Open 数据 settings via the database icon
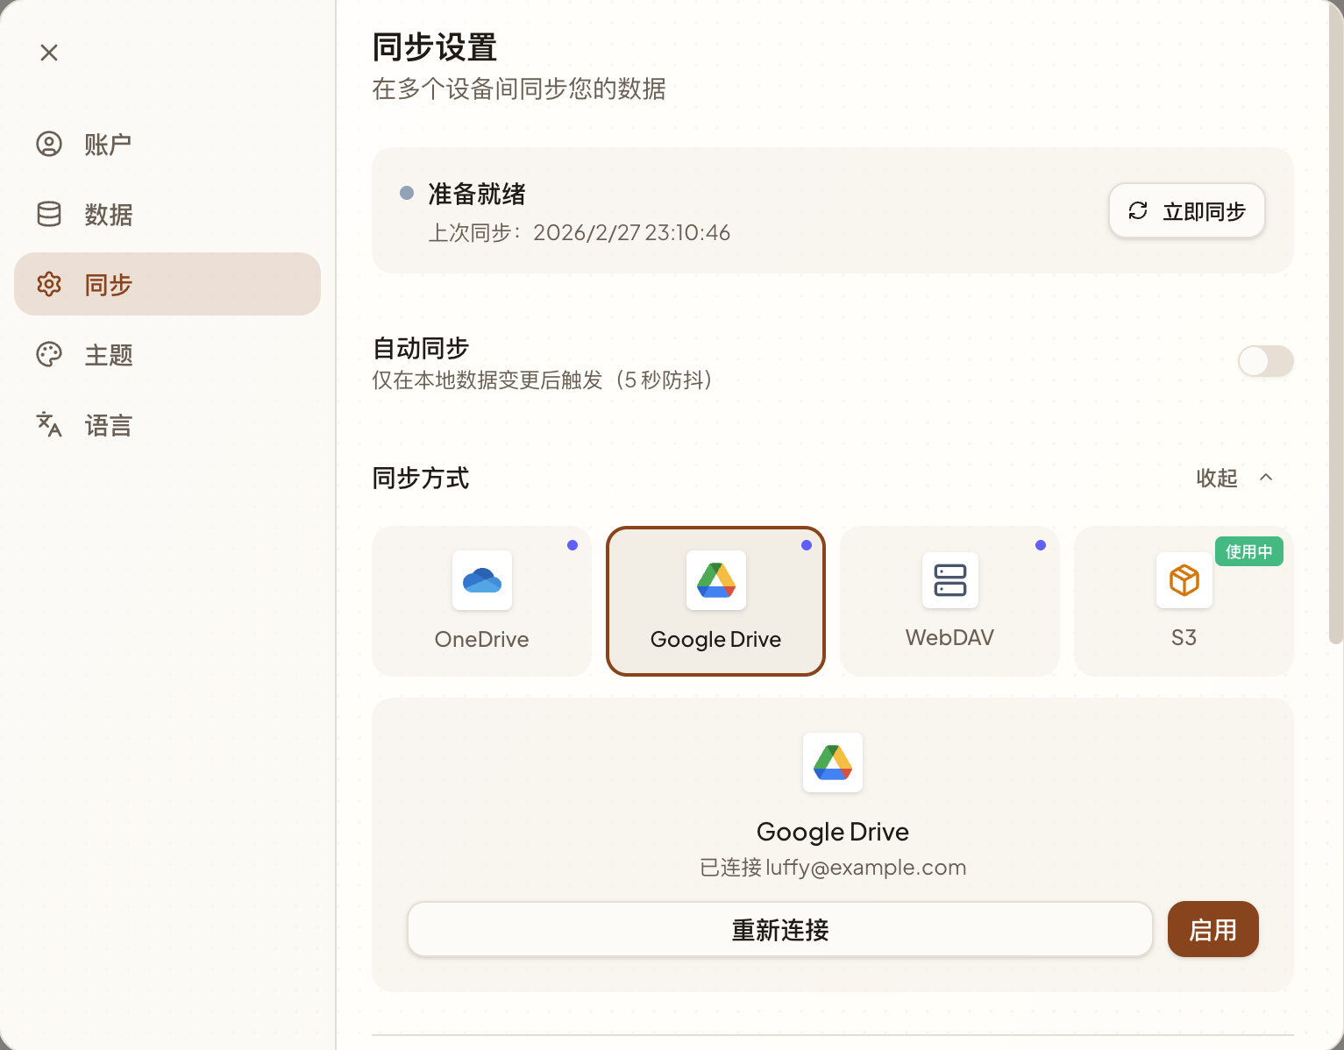The width and height of the screenshot is (1344, 1050). [x=49, y=214]
